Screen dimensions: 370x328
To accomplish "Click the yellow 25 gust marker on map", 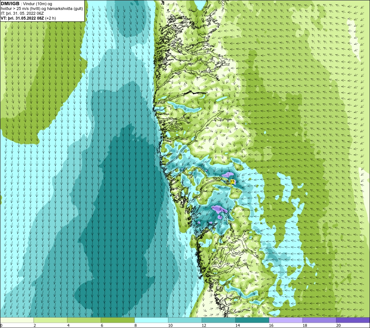I will tap(232, 181).
